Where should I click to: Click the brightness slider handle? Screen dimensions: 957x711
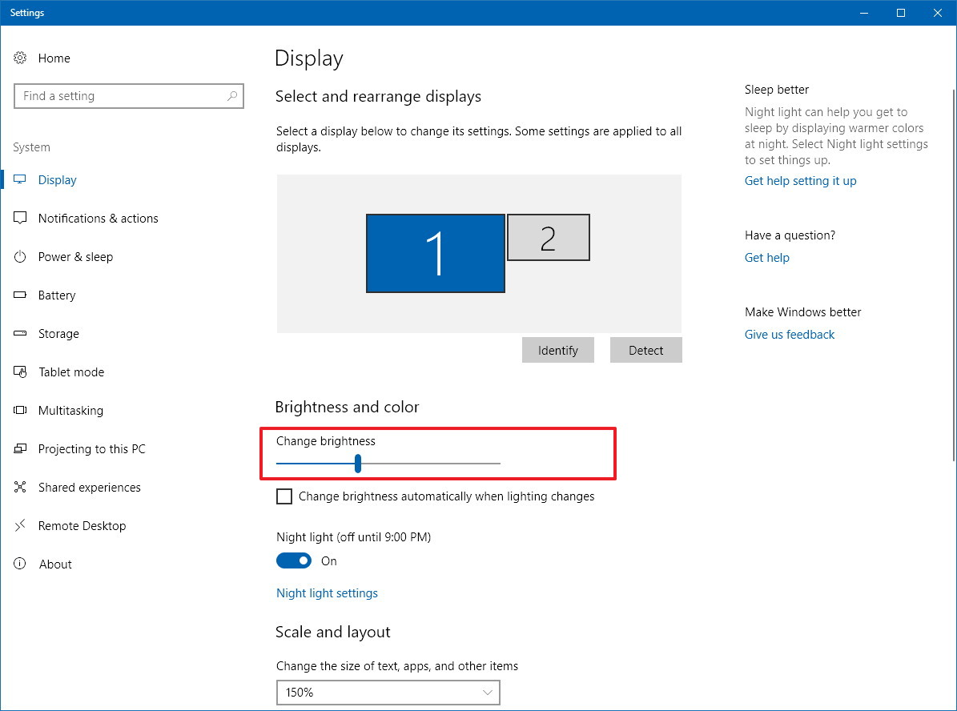tap(358, 464)
